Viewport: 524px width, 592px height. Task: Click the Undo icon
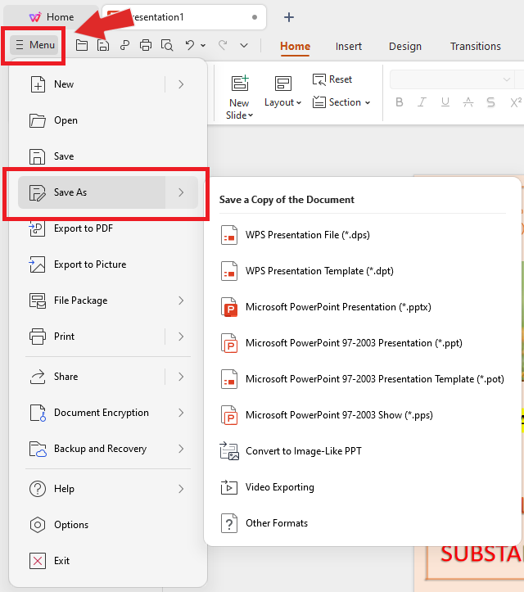(189, 45)
